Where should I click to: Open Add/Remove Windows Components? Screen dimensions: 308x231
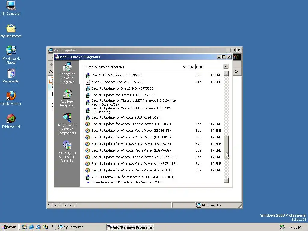click(67, 124)
